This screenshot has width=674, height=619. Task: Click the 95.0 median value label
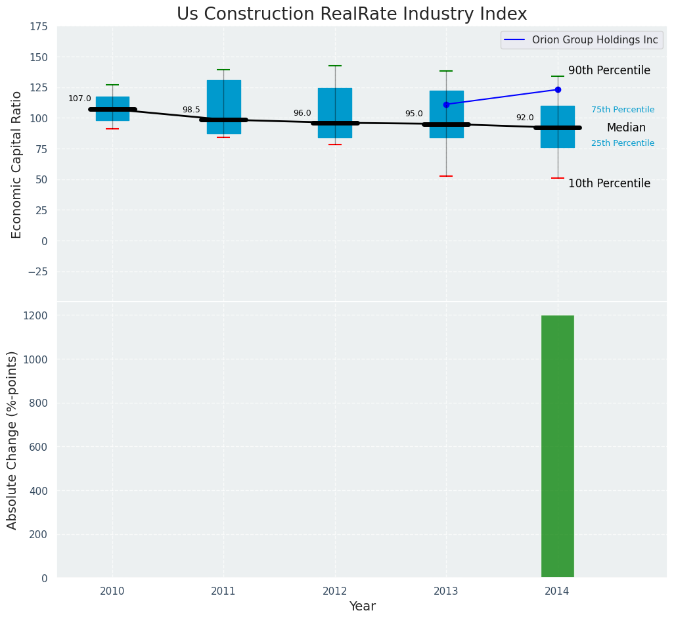414,114
